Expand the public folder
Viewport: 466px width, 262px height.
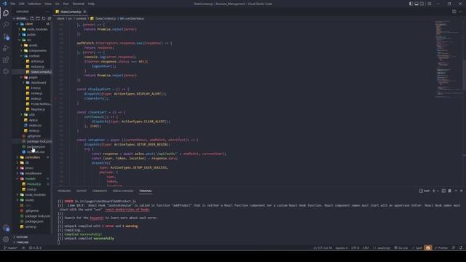(x=31, y=34)
